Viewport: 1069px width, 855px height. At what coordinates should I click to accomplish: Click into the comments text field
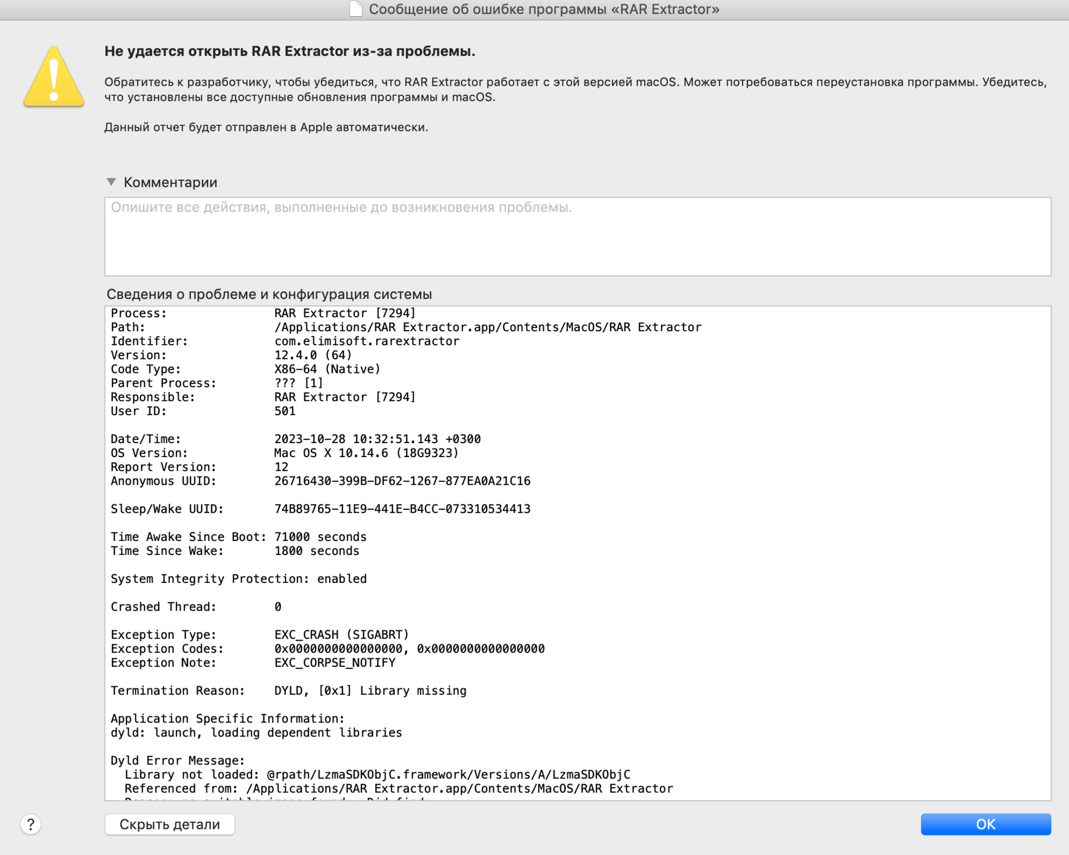click(577, 237)
